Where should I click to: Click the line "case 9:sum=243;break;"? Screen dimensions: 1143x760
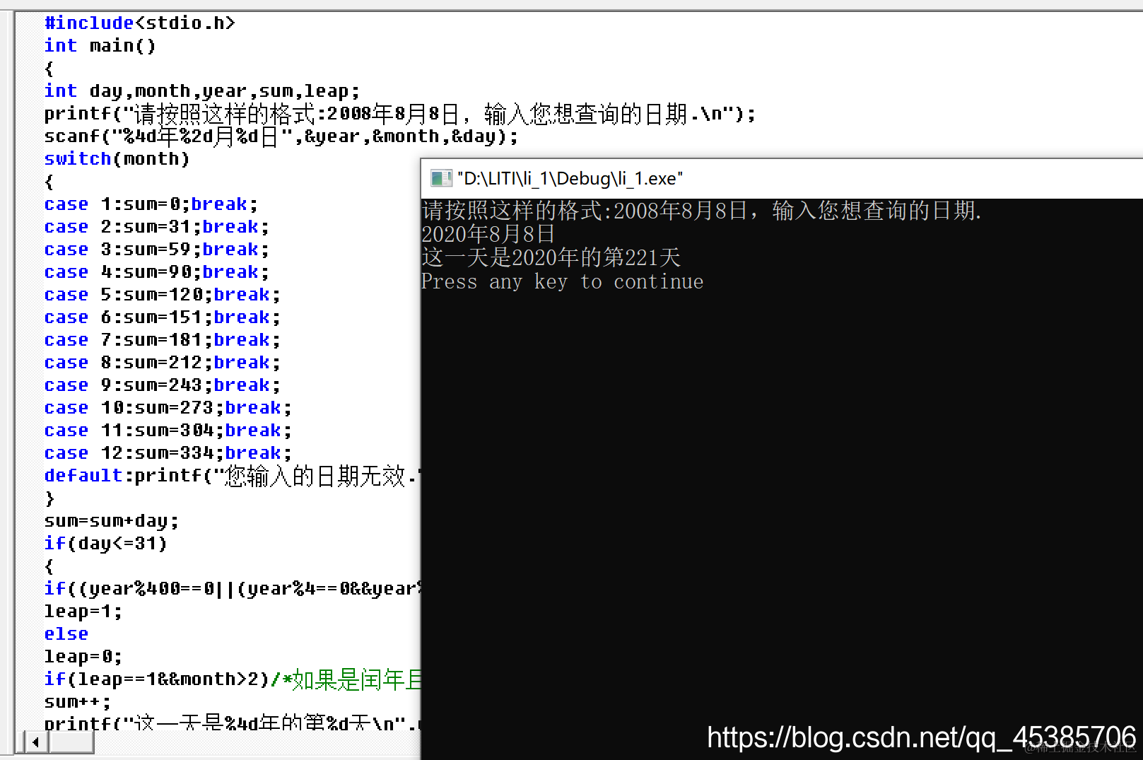pos(162,385)
